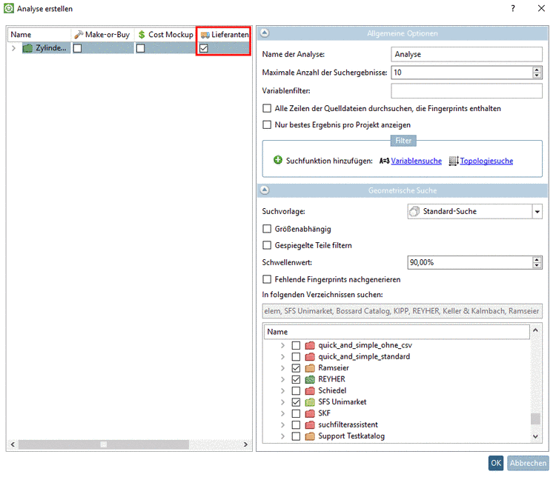
Task: Click the Ramseier orange folder icon
Action: pos(310,368)
